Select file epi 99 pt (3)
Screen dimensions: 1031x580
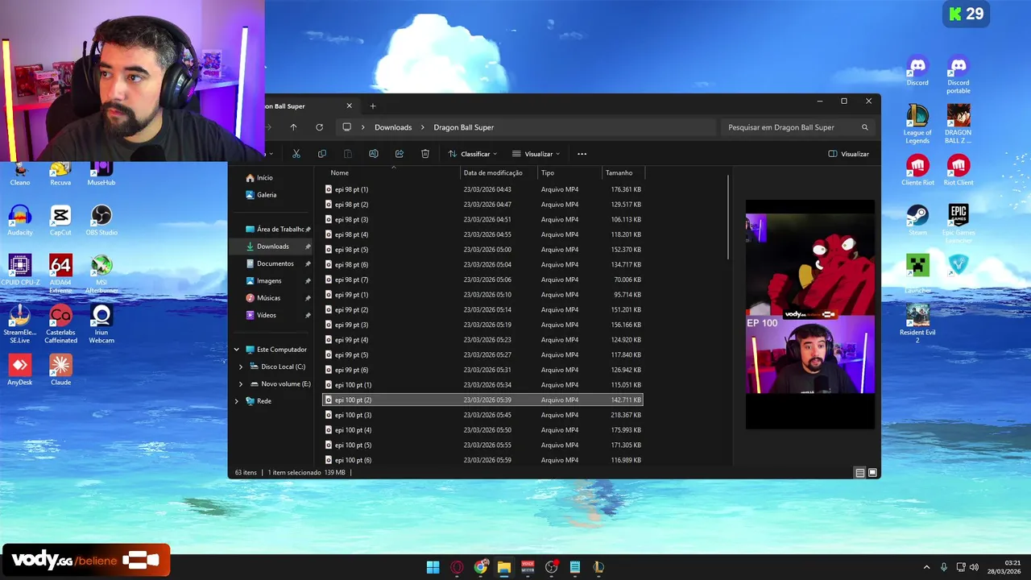[x=482, y=325]
